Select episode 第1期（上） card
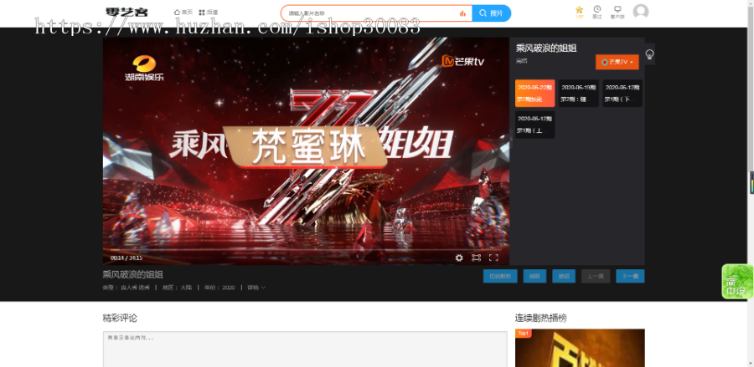 535,125
